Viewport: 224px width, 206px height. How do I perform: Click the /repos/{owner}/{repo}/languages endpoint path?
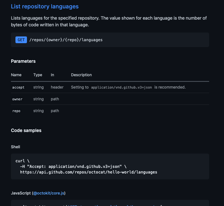(x=66, y=40)
